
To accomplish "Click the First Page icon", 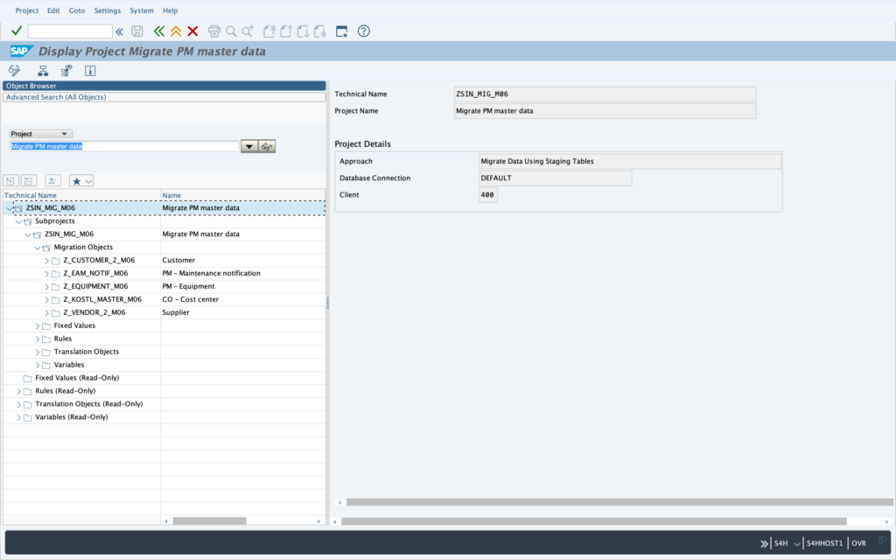I will click(269, 31).
